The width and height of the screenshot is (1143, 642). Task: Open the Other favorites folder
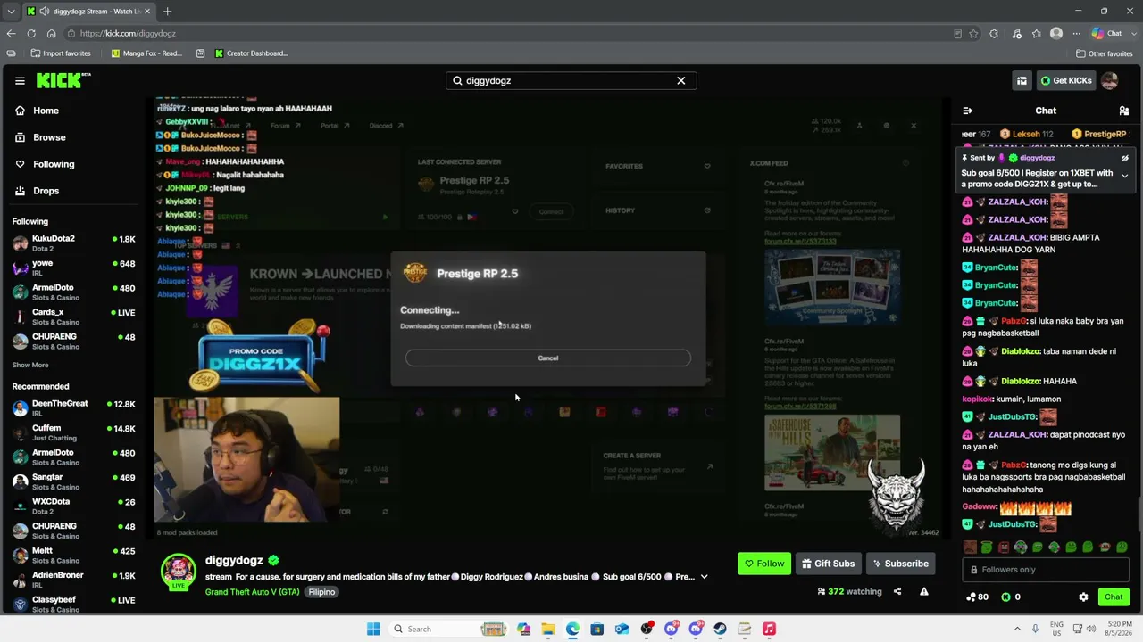[x=1105, y=53]
